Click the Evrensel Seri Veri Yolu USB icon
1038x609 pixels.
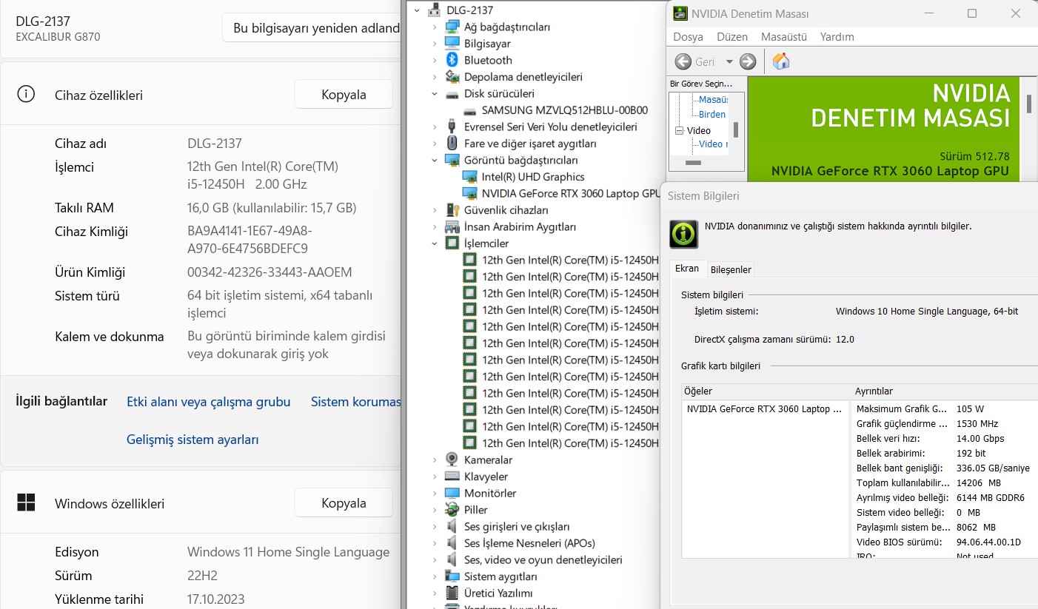(452, 127)
